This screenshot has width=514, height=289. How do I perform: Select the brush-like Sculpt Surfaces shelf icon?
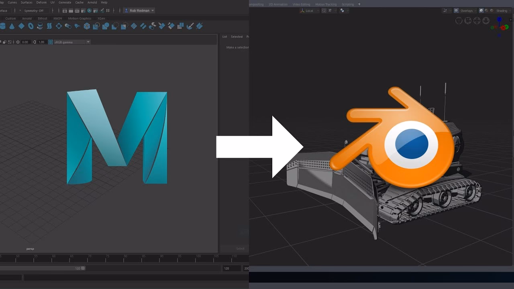coord(190,26)
